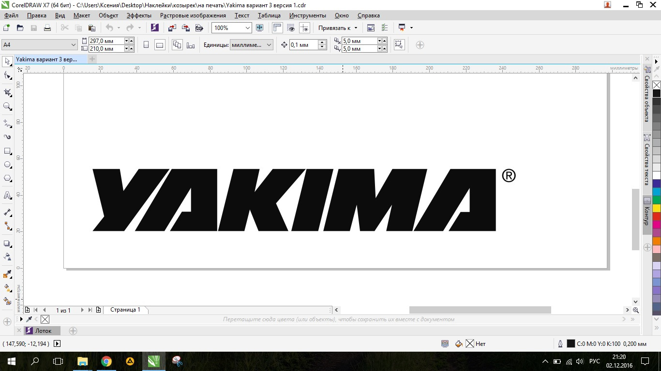Paste from clipboard

coord(91,28)
